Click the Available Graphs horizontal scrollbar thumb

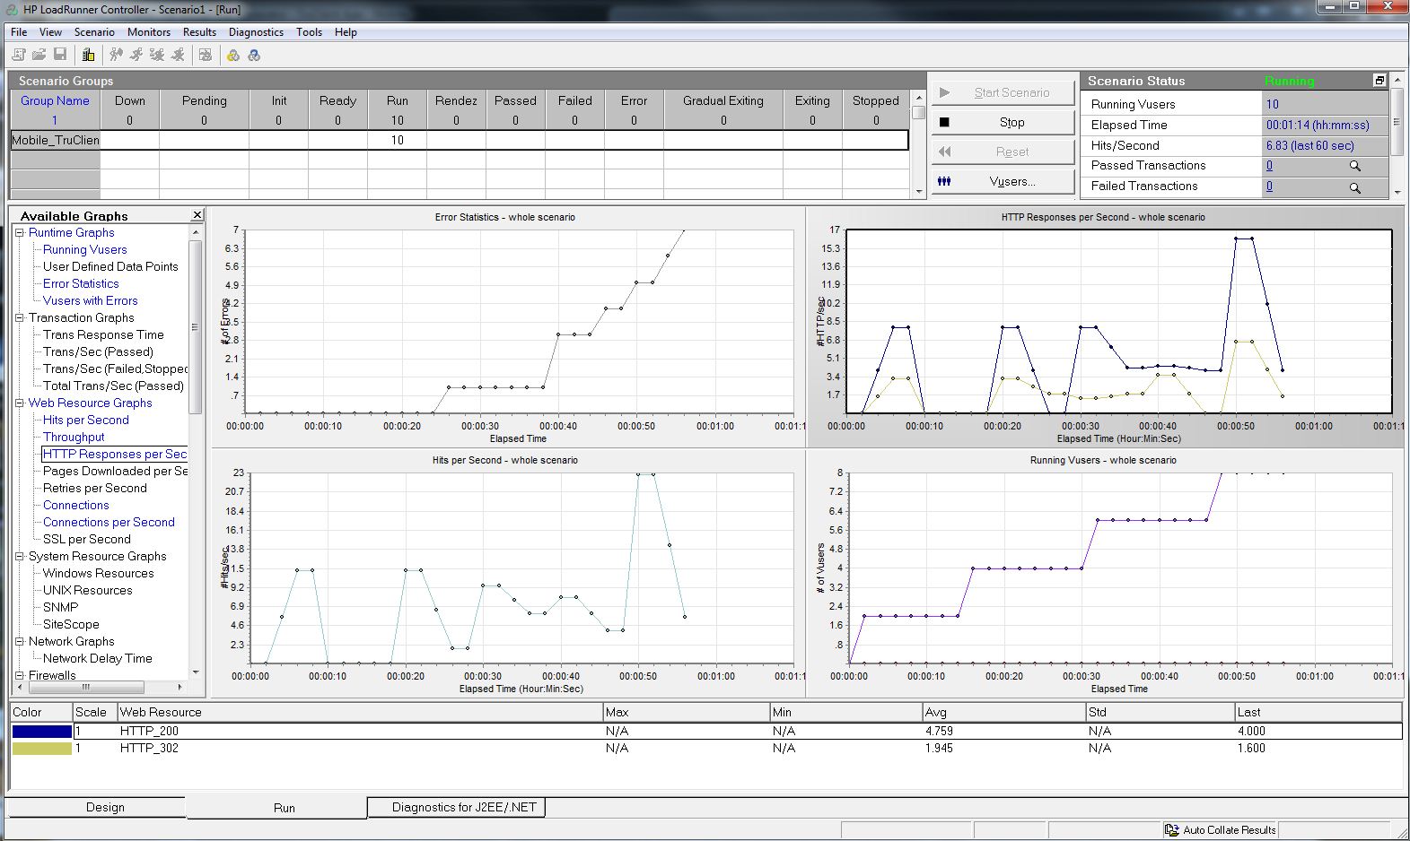point(86,688)
